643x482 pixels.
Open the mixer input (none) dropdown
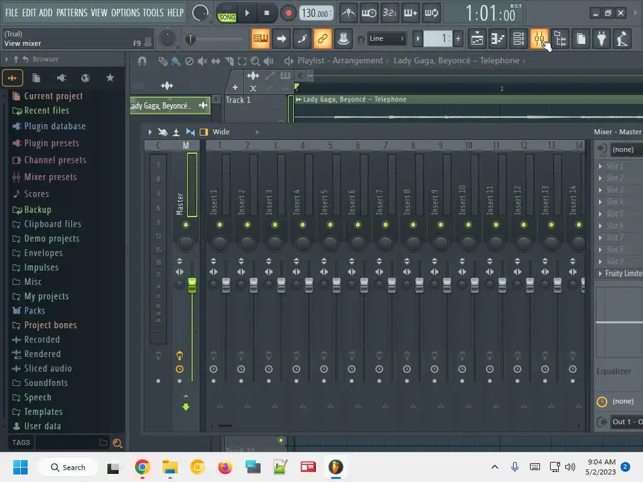coord(627,149)
